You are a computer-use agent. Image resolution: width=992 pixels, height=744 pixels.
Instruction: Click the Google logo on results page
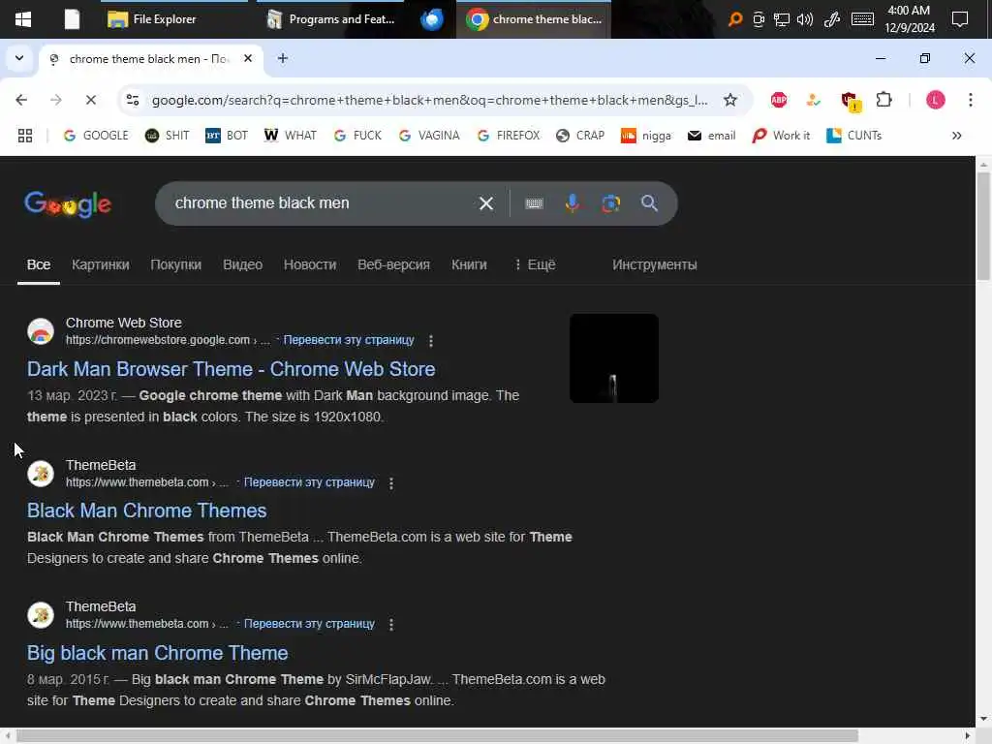click(68, 203)
